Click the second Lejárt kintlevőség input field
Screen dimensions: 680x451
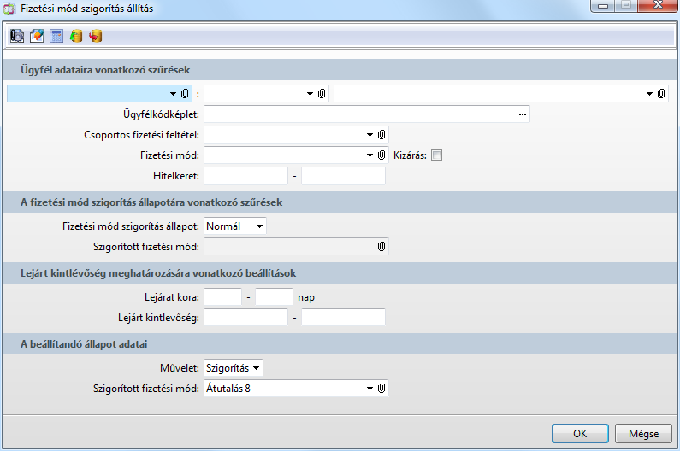pos(343,318)
